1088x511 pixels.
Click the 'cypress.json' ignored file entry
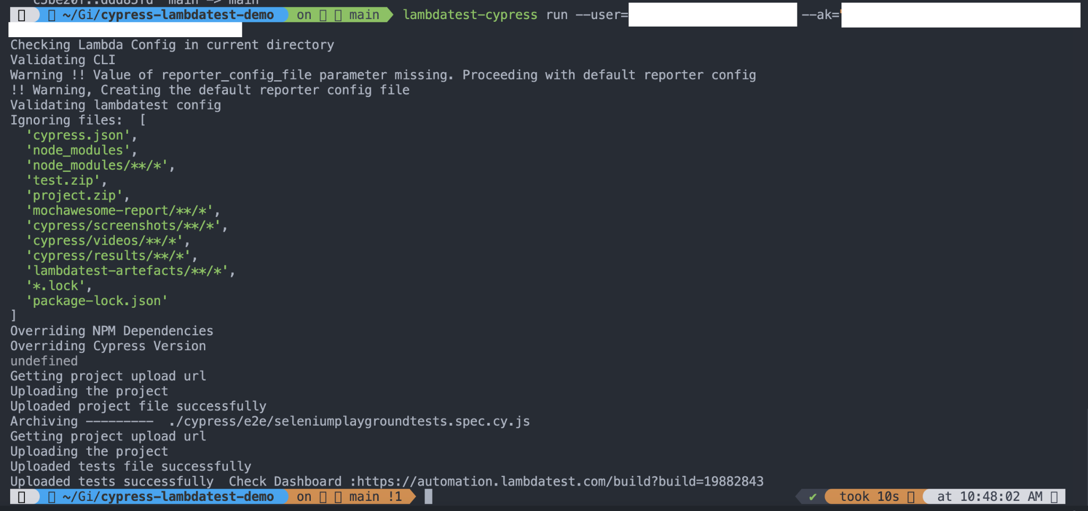78,136
